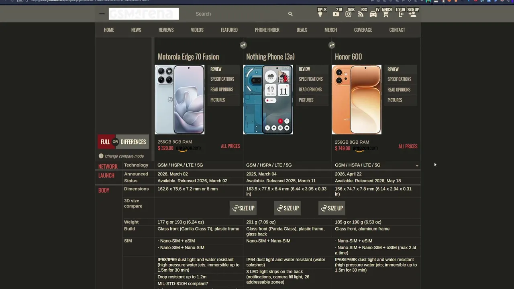Select the Full compare mode
The image size is (514, 289).
tap(105, 142)
